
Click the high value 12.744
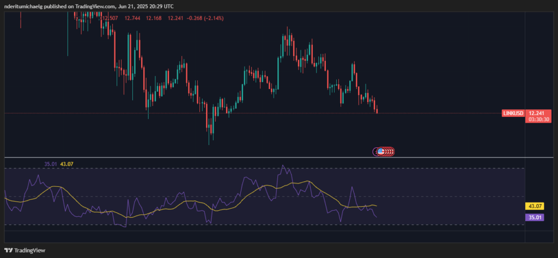[x=132, y=18]
